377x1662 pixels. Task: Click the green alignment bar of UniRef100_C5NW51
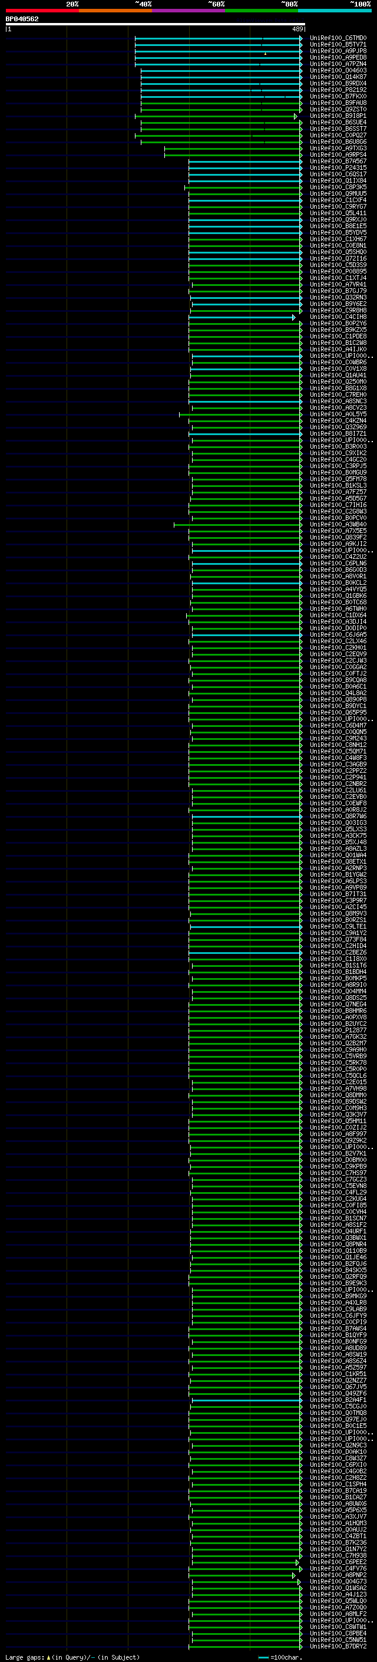click(247, 1640)
